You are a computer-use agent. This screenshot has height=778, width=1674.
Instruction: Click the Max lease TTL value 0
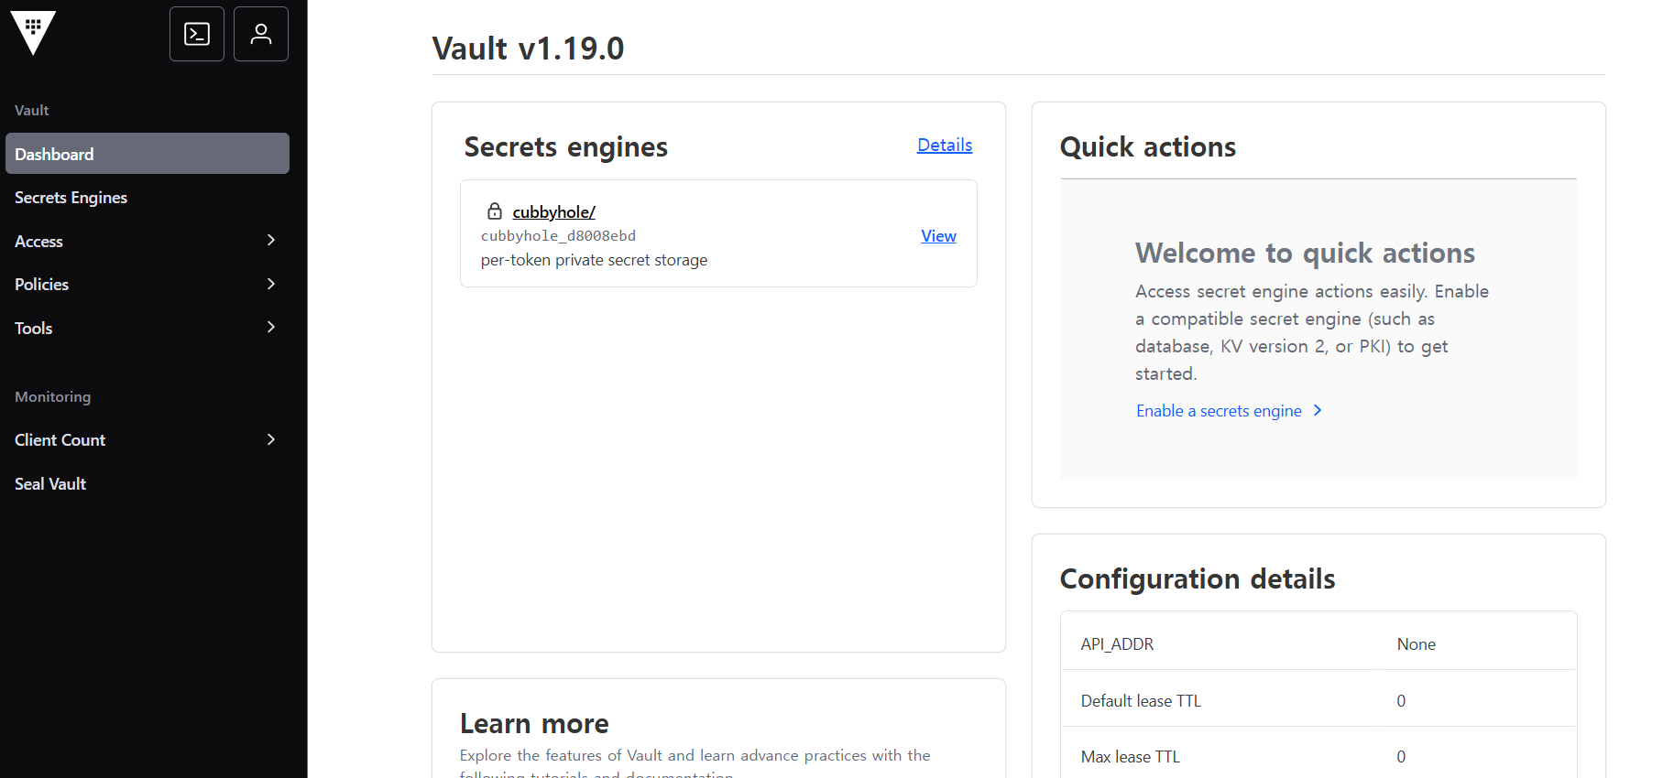pyautogui.click(x=1401, y=757)
